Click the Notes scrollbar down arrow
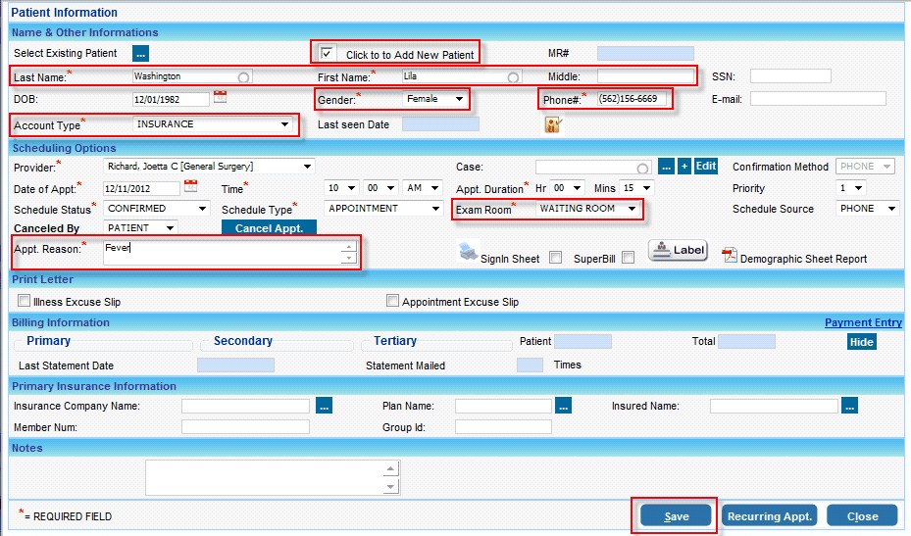 click(391, 486)
